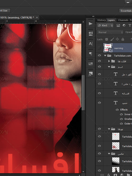Toggle visibility of افسانه text layer

pos(99,93)
